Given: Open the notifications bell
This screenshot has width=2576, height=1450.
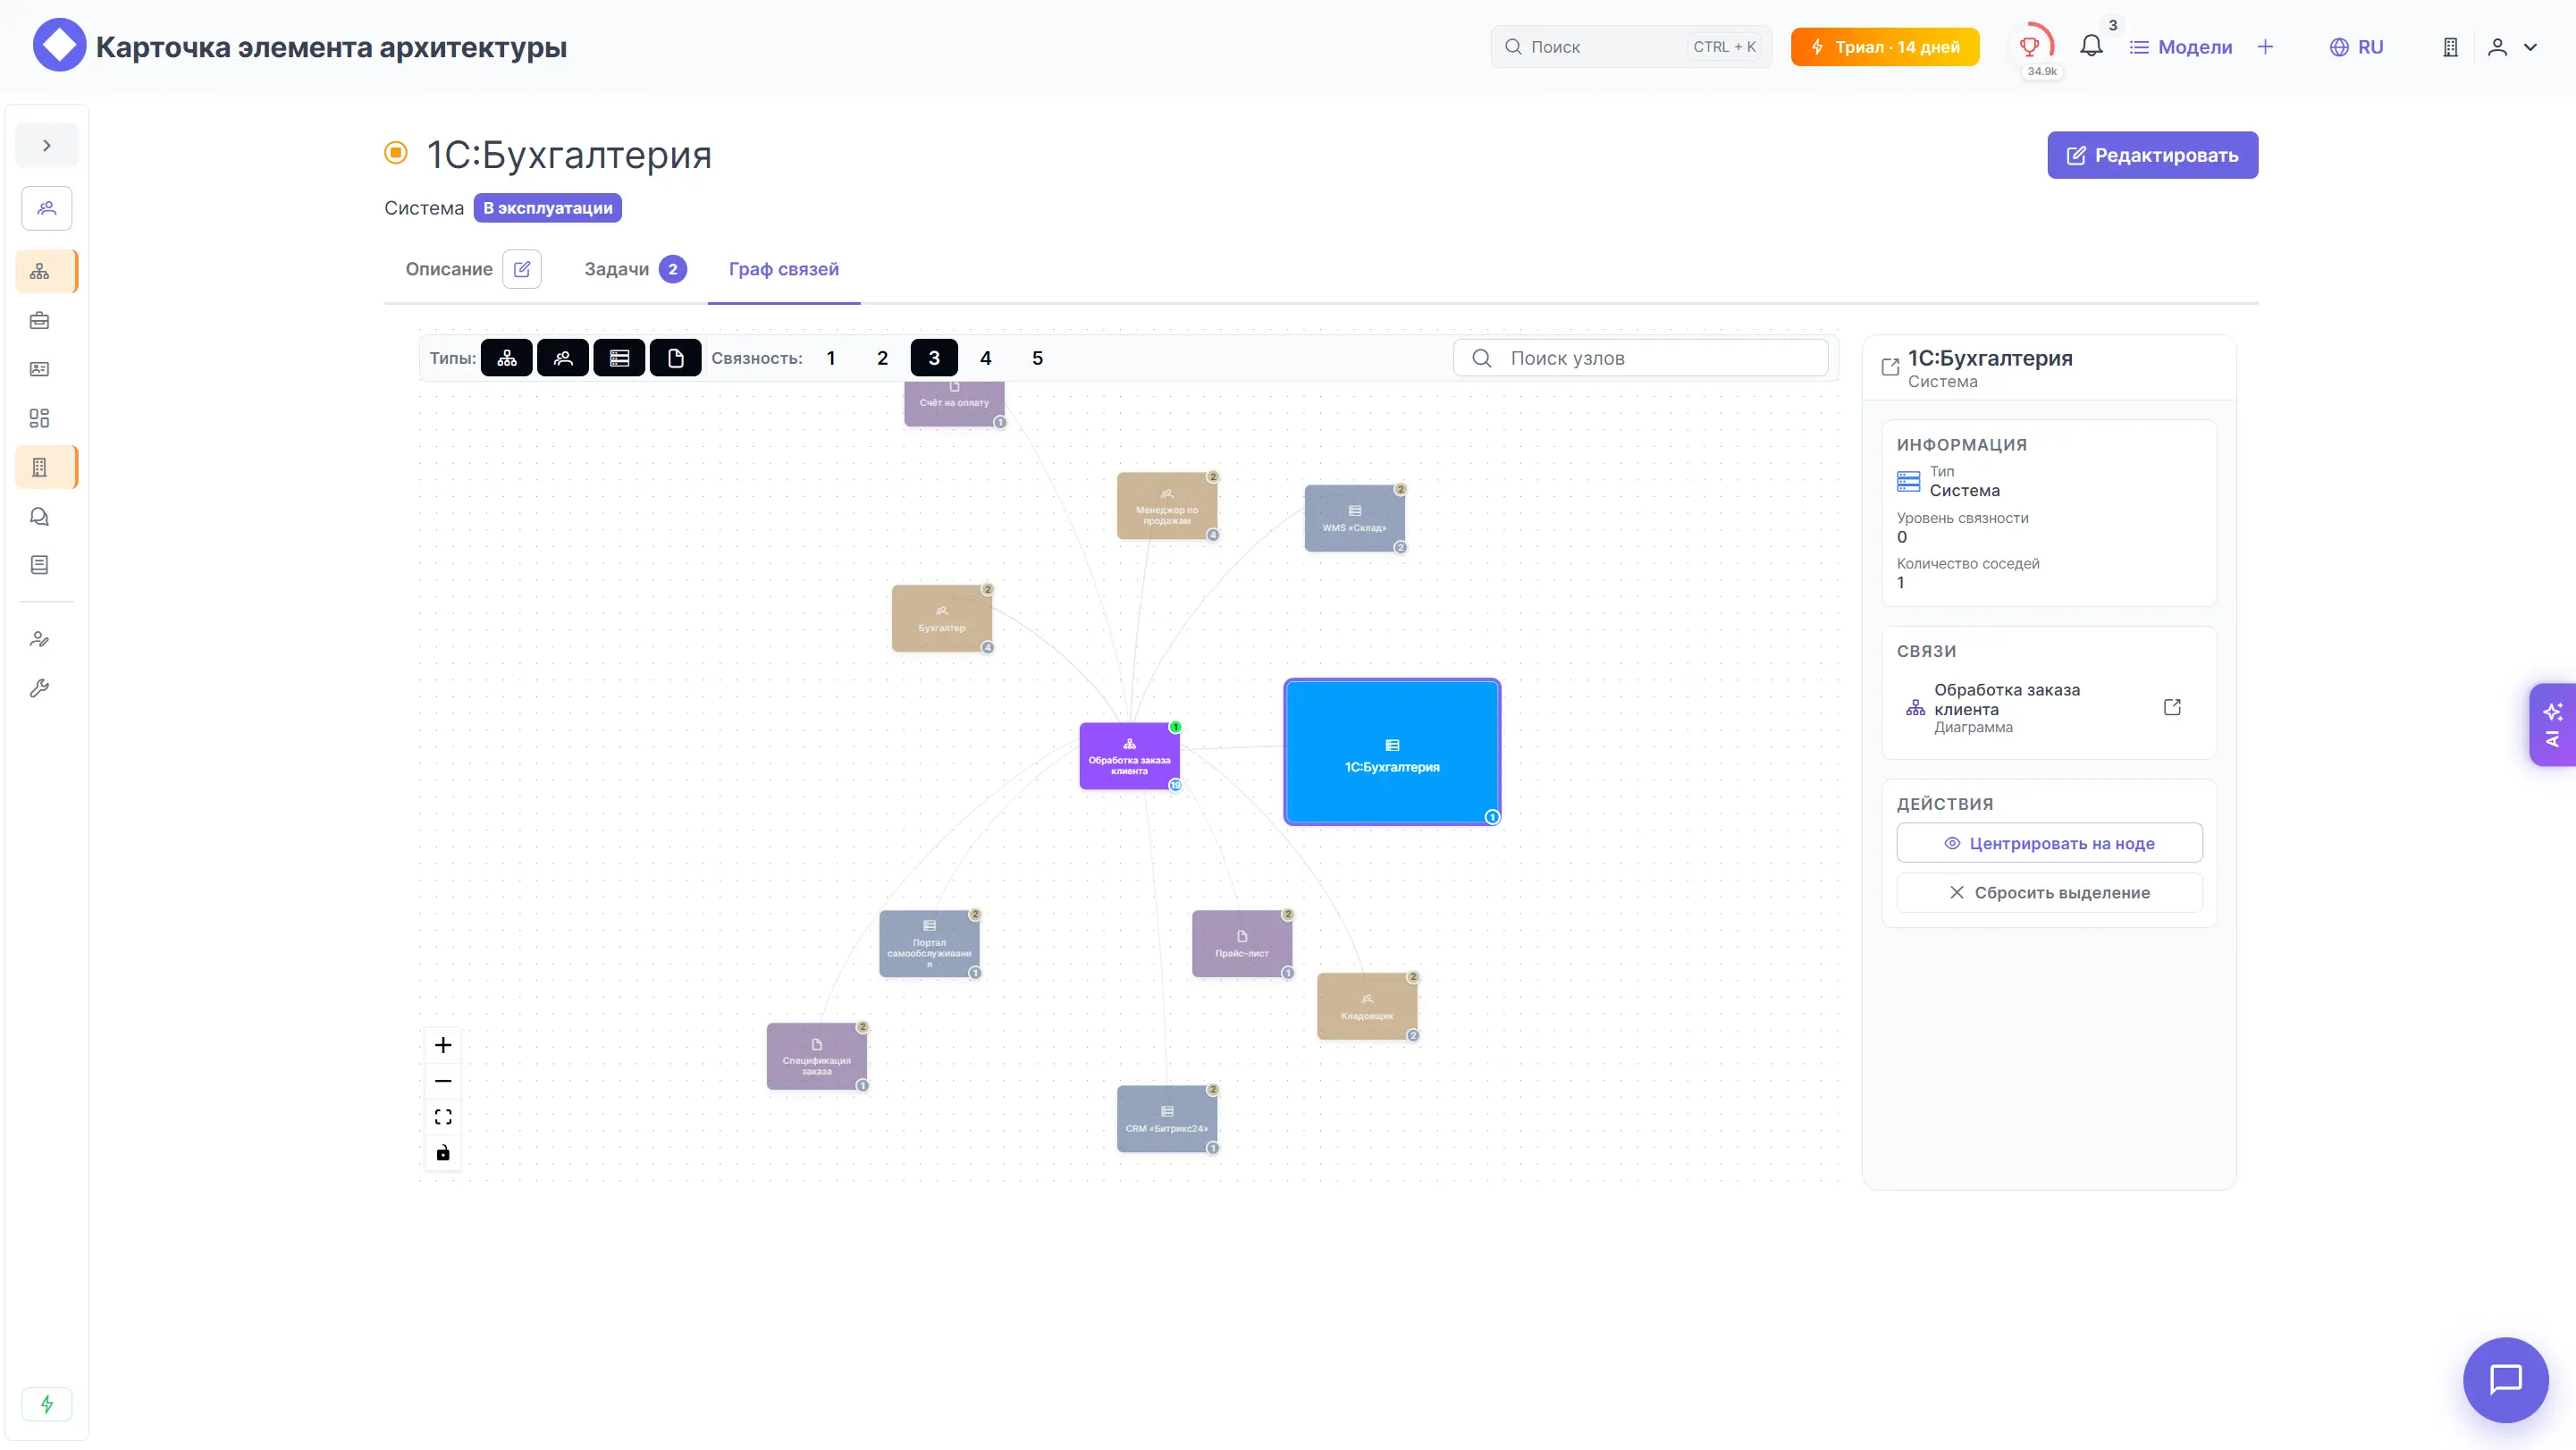Looking at the screenshot, I should (2091, 46).
